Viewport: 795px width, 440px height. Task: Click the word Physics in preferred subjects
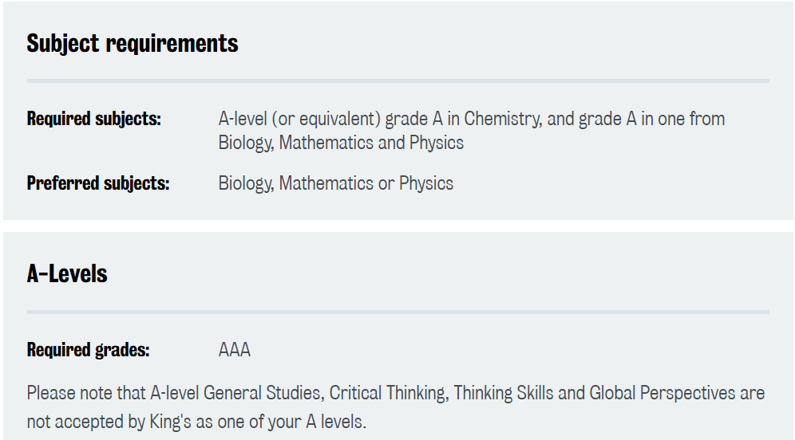(426, 183)
